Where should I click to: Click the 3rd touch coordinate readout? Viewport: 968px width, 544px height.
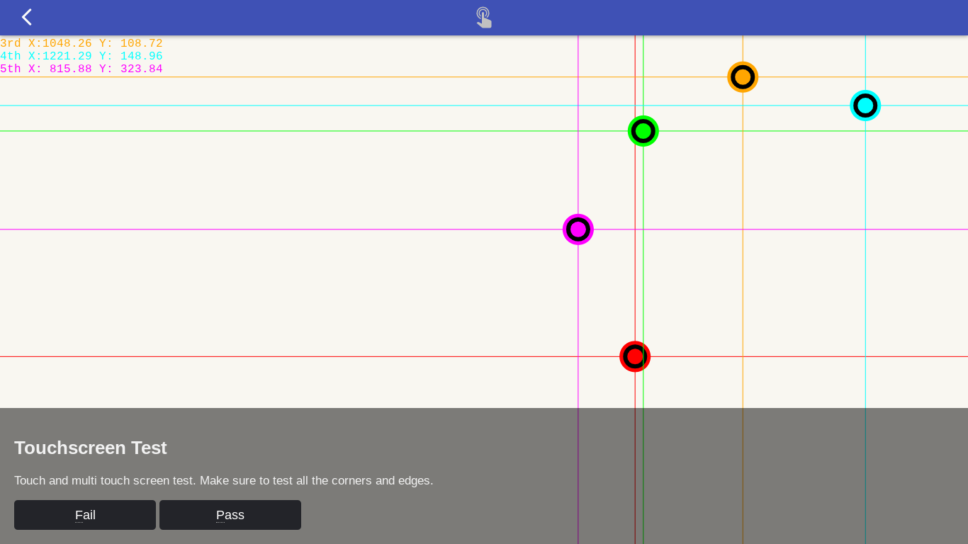point(81,44)
